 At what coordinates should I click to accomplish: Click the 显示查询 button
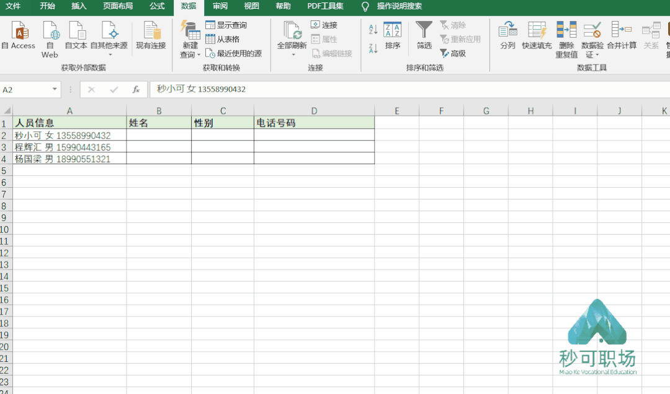(226, 25)
